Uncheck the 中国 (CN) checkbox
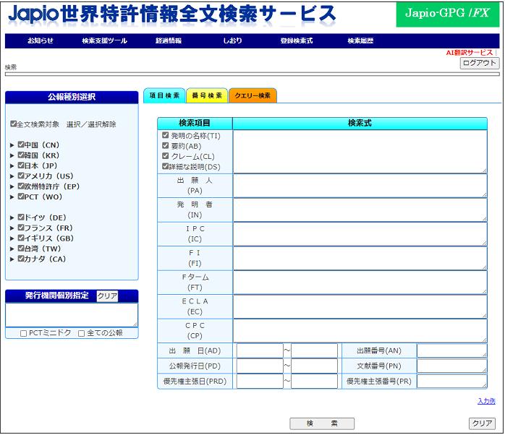The height and width of the screenshot is (435, 505). pyautogui.click(x=21, y=145)
